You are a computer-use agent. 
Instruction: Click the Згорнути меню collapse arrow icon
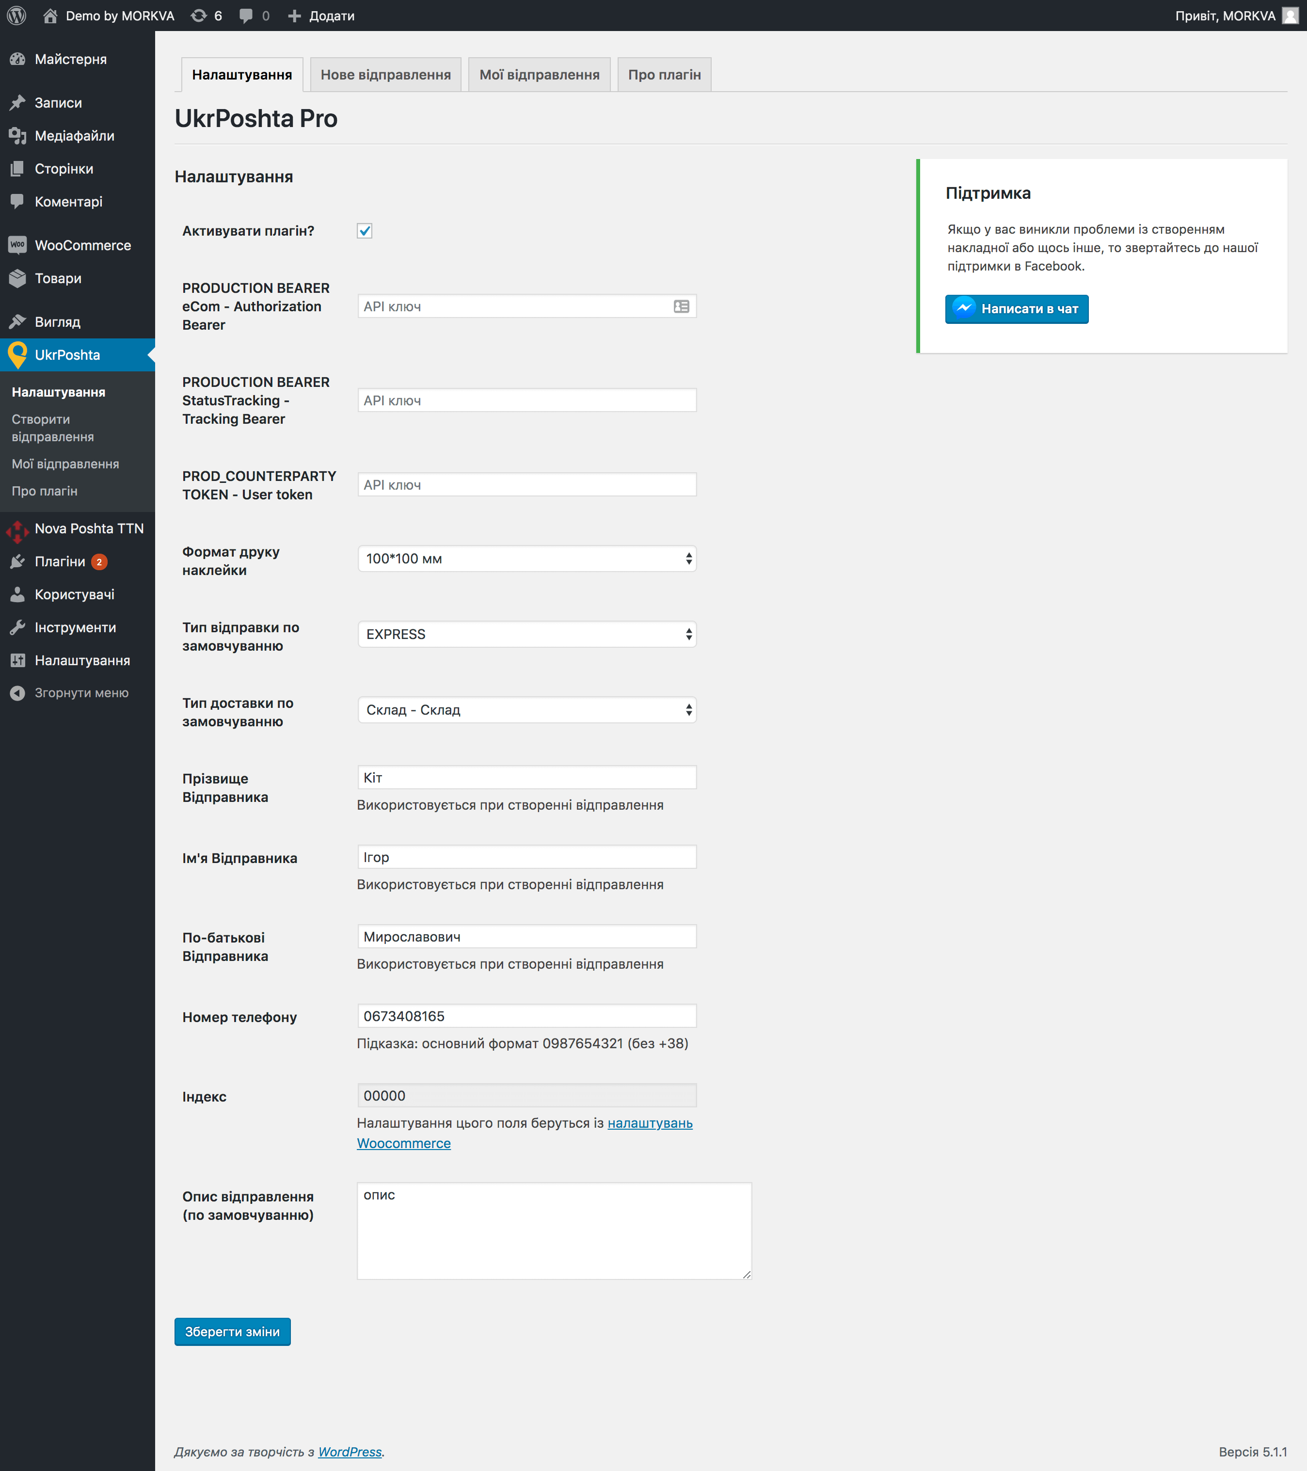coord(17,693)
